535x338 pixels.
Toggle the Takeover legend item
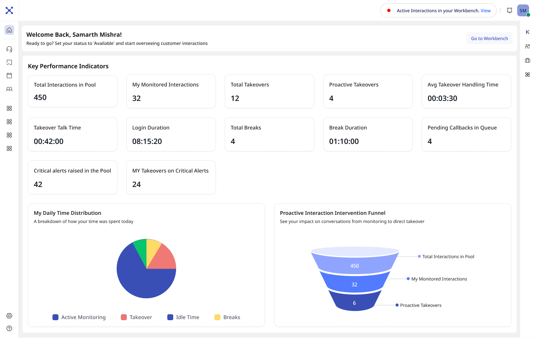coord(136,317)
